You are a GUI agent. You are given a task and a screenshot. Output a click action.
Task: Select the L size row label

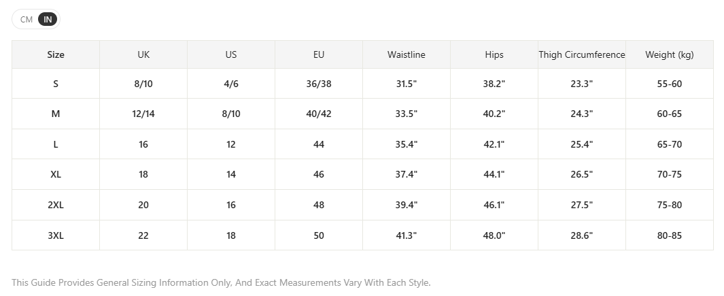[56, 144]
